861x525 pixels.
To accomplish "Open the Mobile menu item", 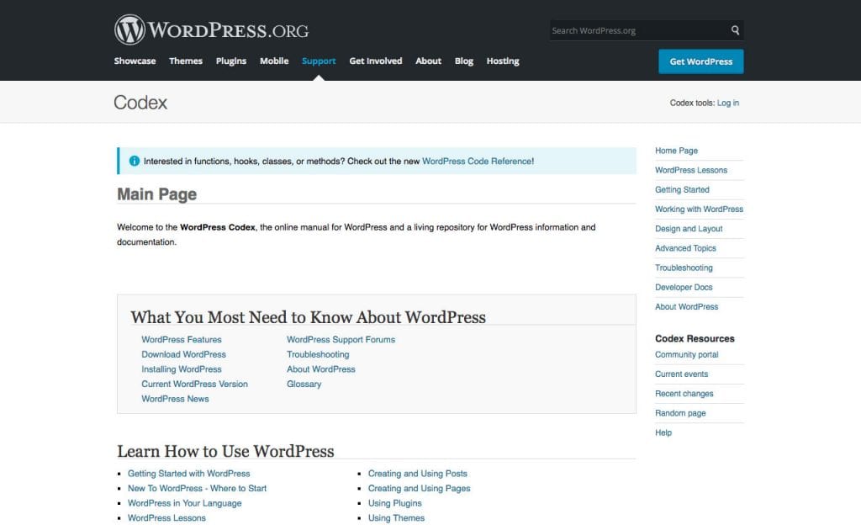I will click(274, 61).
